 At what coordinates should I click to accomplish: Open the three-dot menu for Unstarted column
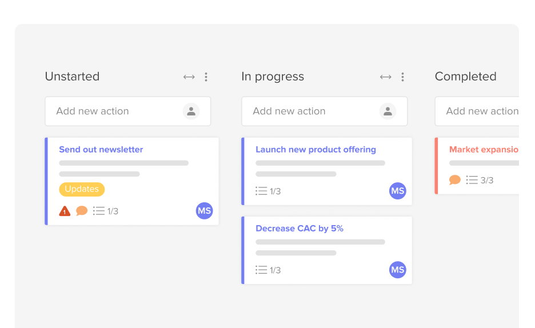[206, 77]
